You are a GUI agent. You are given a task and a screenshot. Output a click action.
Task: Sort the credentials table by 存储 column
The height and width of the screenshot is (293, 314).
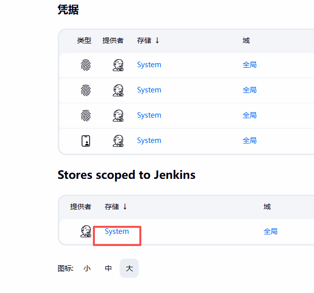148,40
